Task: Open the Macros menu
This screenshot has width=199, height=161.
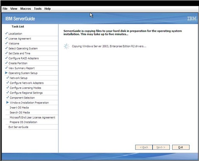Action: point(26,9)
